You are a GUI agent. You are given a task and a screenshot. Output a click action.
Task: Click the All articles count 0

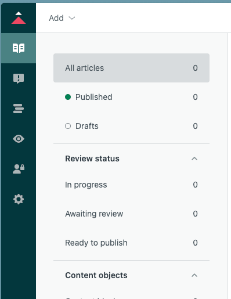[195, 68]
